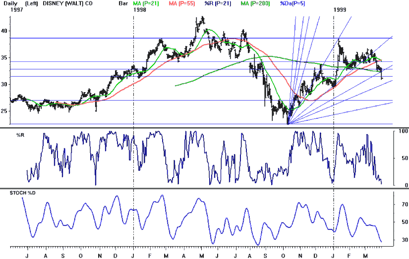Viewport: 409px width, 259px height.
Task: Click stochastic scale value 30
Action: point(405,240)
